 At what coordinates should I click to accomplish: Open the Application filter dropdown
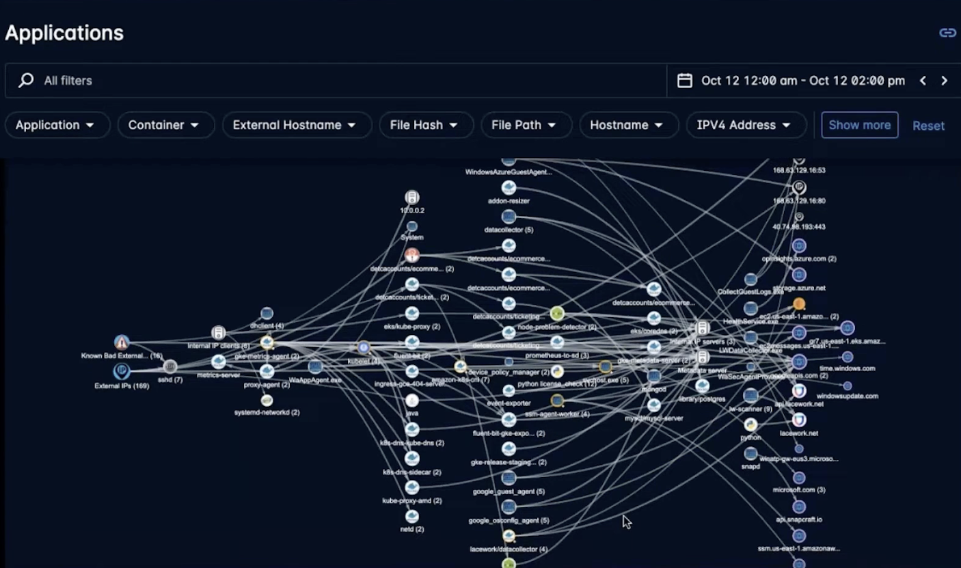(x=57, y=125)
